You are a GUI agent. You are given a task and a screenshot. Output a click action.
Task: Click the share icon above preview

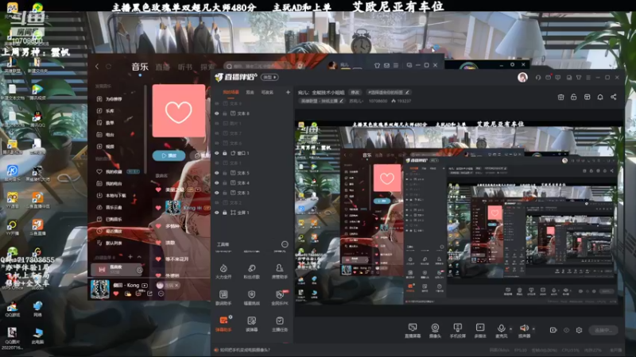point(613,97)
